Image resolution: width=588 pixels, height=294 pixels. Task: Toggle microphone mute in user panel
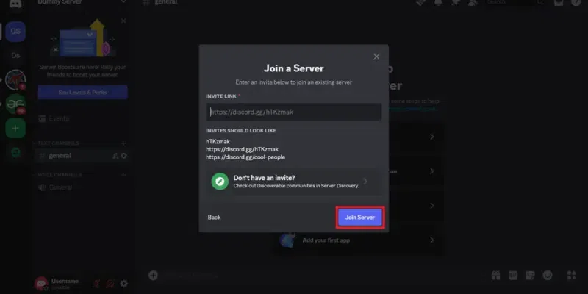[96, 284]
